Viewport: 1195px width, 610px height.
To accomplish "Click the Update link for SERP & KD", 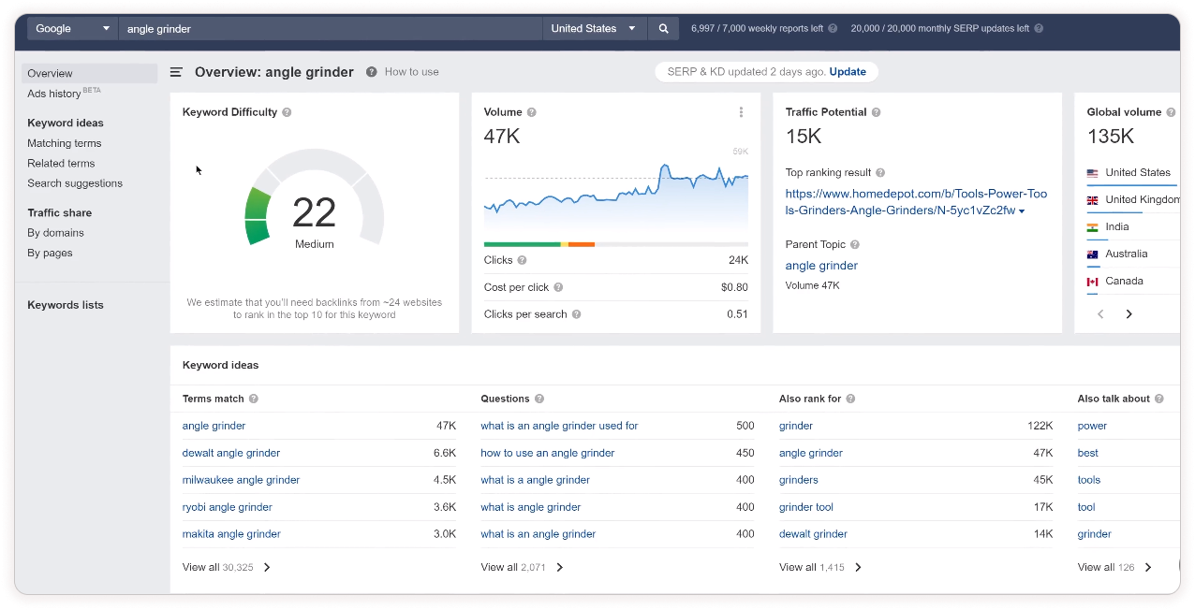I will (x=847, y=72).
